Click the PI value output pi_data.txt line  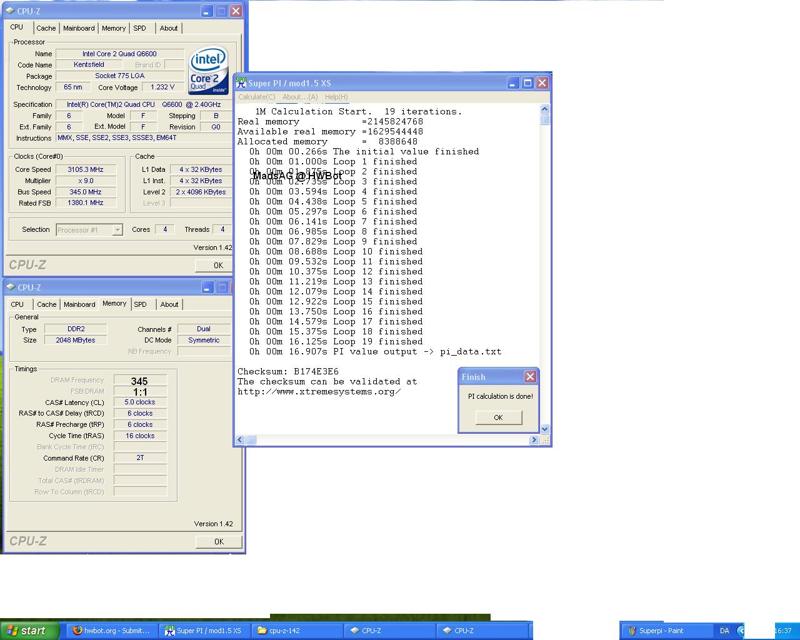coord(376,351)
